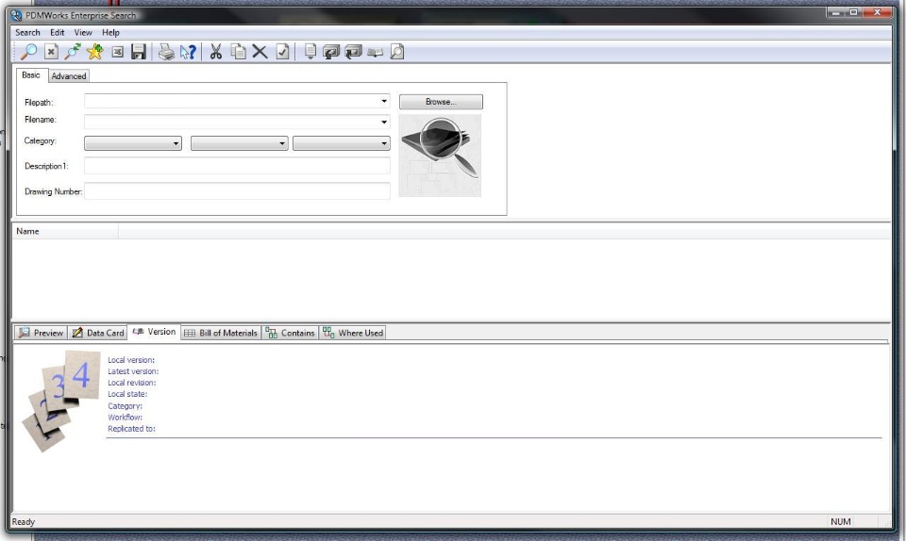This screenshot has height=541, width=906.
Task: Expand the Filename dropdown arrow
Action: pos(384,122)
